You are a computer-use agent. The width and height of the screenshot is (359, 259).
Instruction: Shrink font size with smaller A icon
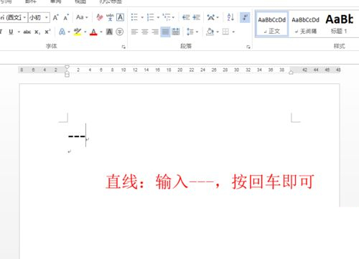pos(66,17)
